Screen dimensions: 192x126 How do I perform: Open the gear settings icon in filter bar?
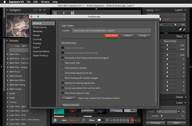click(55, 120)
